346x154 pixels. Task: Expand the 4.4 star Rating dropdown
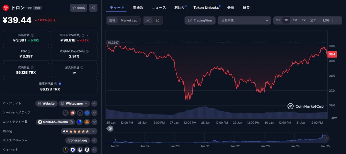94,131
